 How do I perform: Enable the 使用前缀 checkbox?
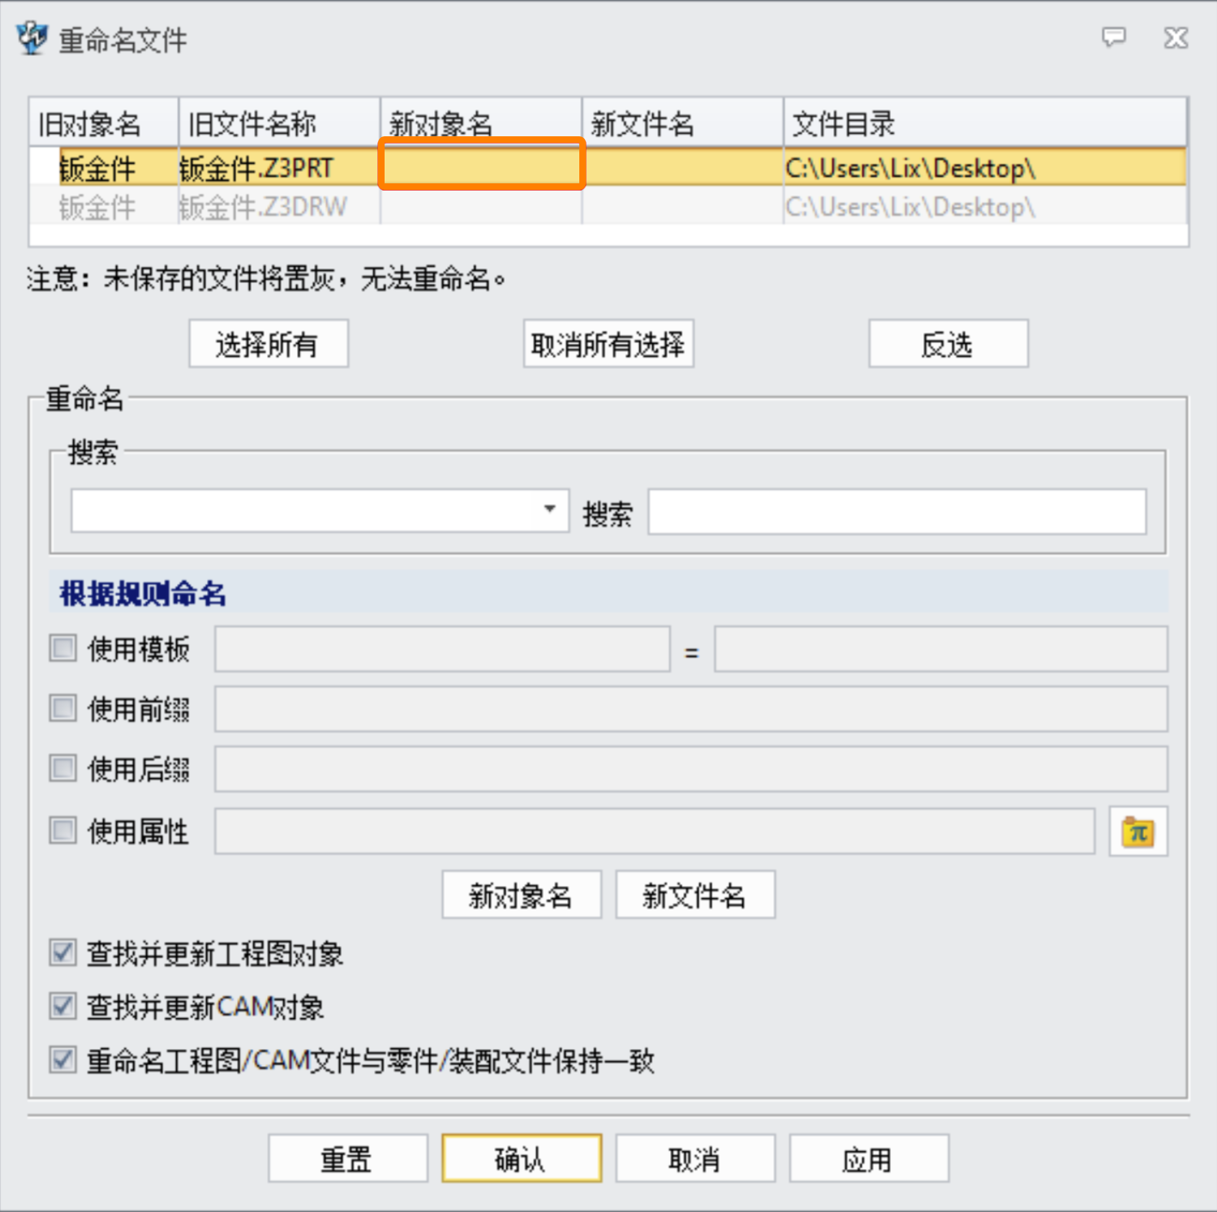click(62, 708)
